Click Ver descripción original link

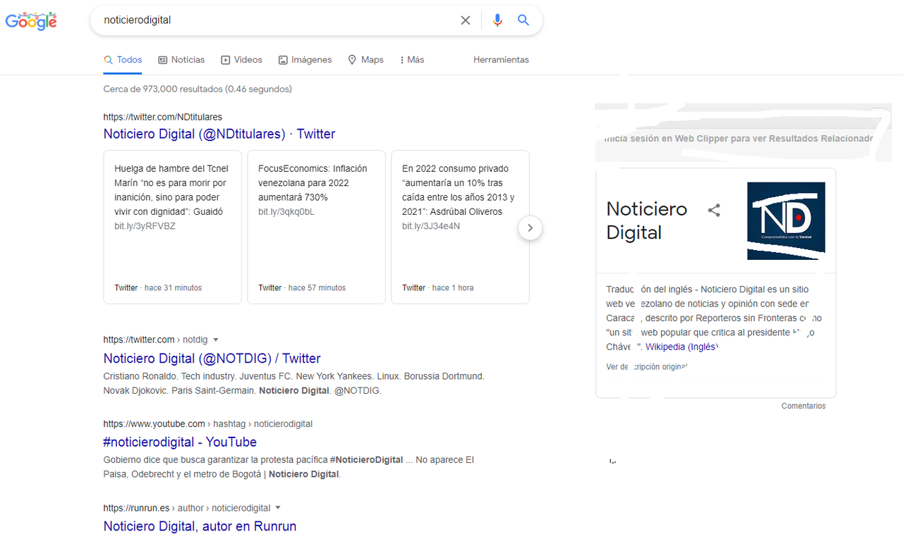pyautogui.click(x=647, y=367)
